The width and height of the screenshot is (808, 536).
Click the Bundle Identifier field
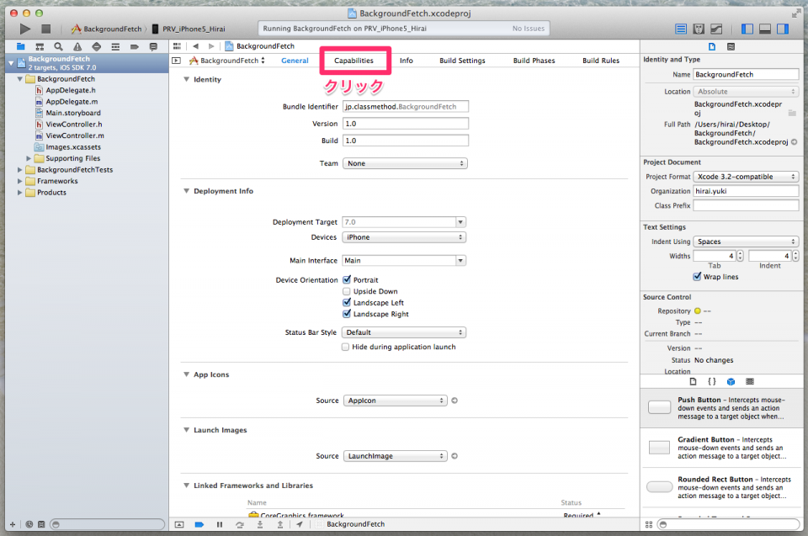pyautogui.click(x=406, y=107)
